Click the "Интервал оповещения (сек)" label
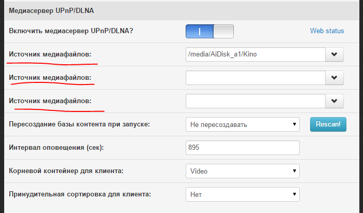This screenshot has width=363, height=213. tap(57, 148)
